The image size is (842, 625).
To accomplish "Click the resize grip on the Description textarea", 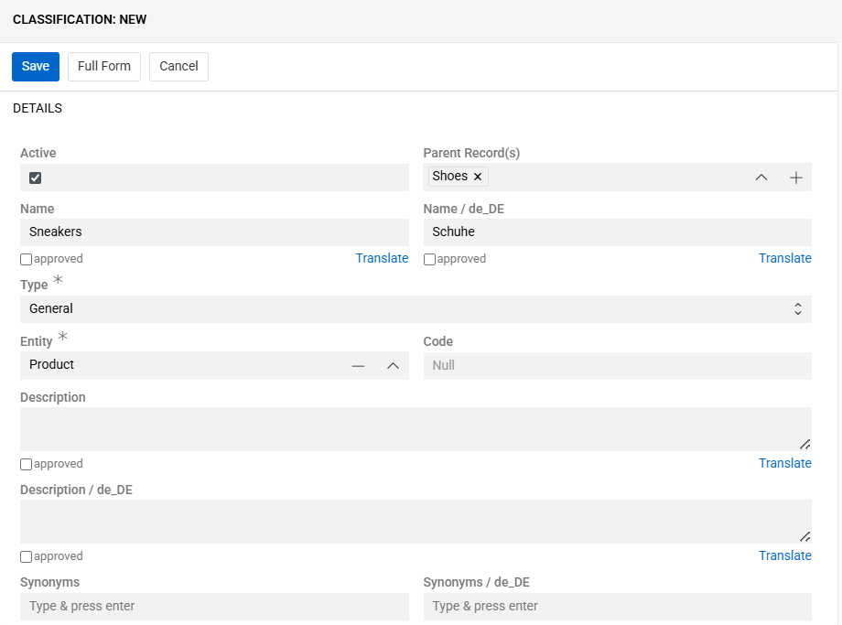I will (x=804, y=444).
